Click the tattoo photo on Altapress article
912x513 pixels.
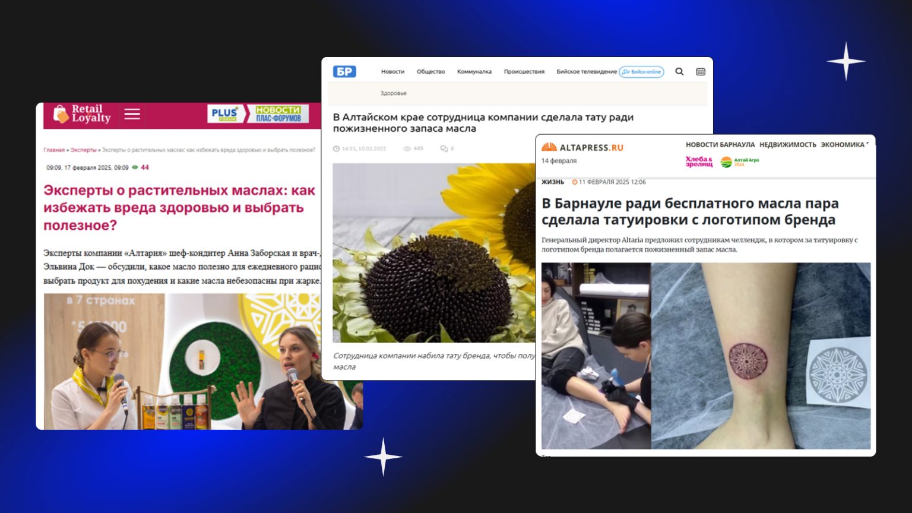(705, 355)
